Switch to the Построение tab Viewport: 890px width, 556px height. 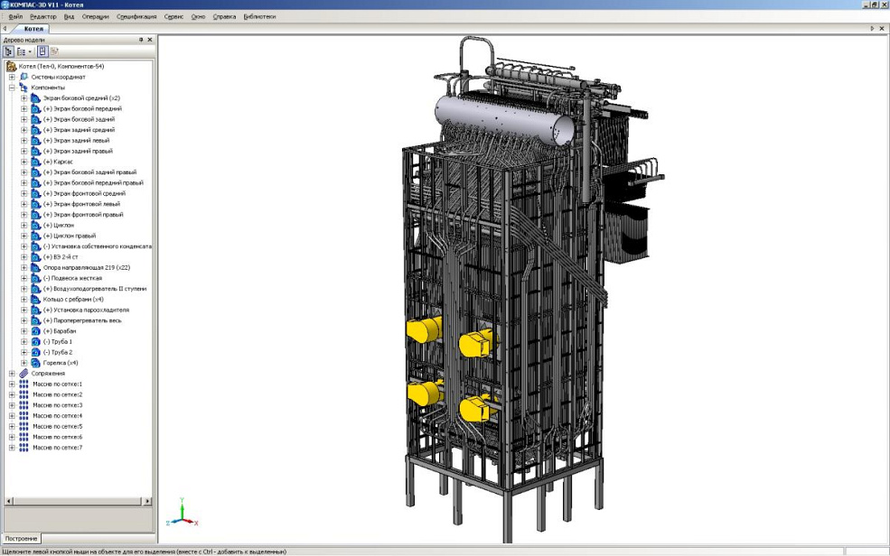click(21, 539)
